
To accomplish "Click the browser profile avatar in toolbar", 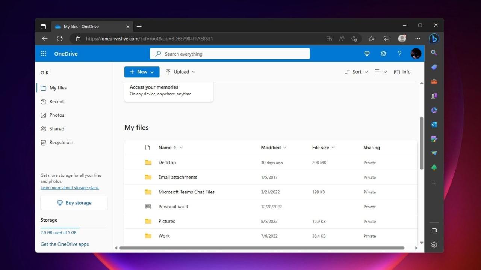I will tap(402, 38).
